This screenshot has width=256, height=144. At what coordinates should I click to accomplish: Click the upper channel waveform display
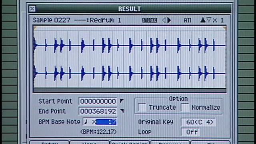coord(130,45)
